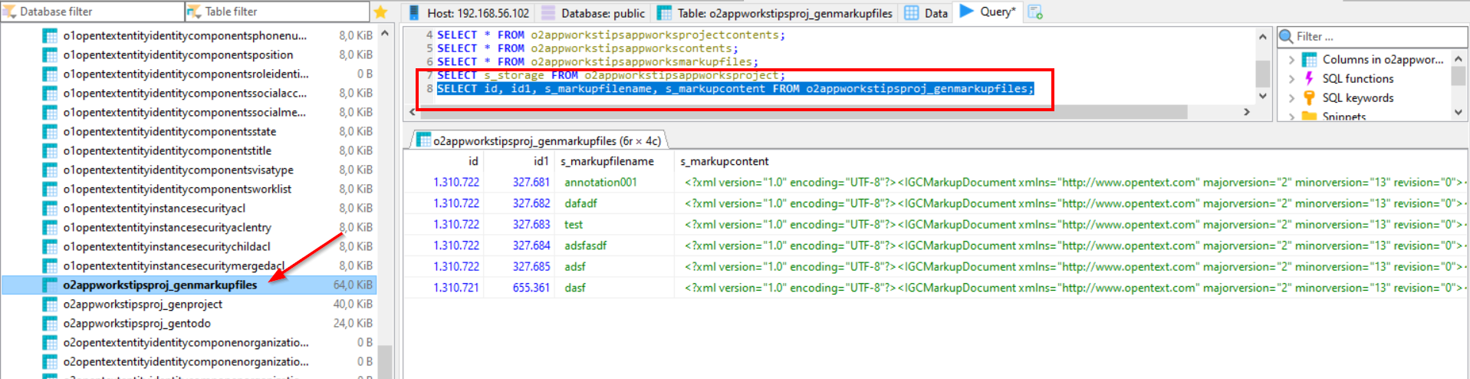
Task: Expand the Columns in o2appwor... node
Action: pos(1291,59)
